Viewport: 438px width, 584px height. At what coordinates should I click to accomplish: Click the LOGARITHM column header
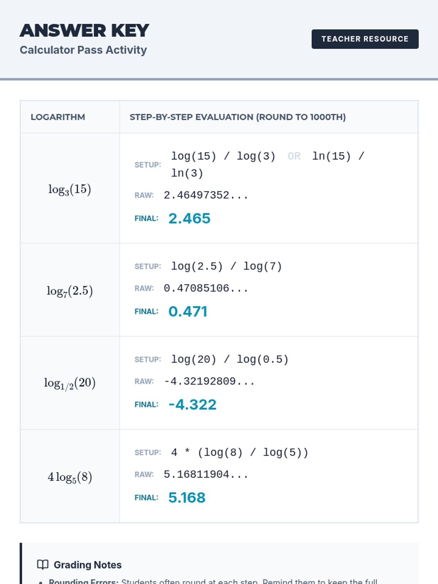pos(58,117)
